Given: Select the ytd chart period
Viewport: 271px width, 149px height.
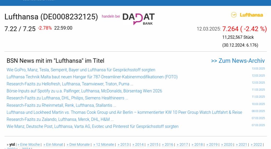Looking at the screenshot, I should coord(12,145).
